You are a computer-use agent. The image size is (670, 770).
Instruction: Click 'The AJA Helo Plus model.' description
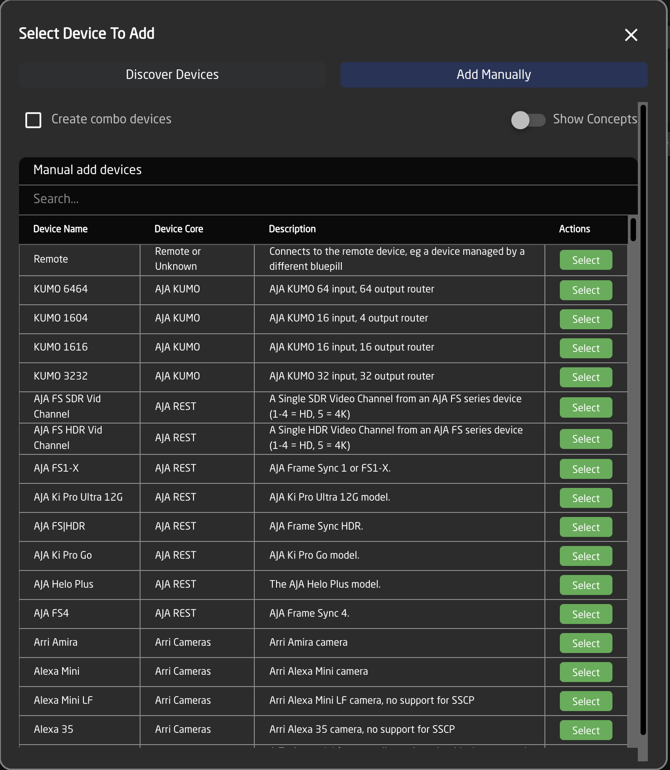pos(325,585)
